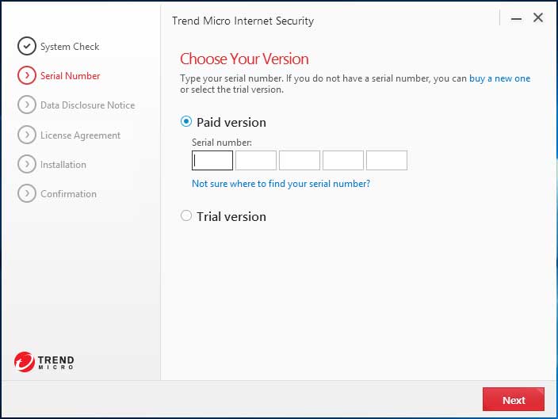Image resolution: width=558 pixels, height=419 pixels.
Task: Click the Serial Number step arrow icon
Action: pos(27,75)
